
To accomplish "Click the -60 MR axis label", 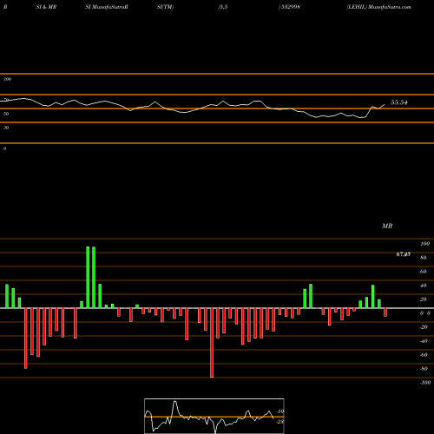I will tap(424, 355).
